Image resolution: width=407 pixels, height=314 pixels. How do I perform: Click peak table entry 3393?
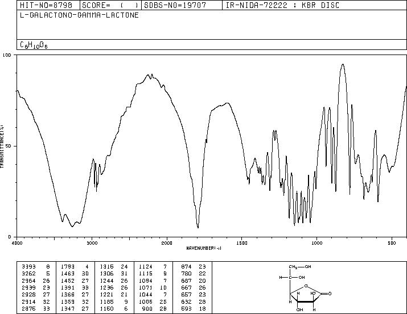click(29, 267)
